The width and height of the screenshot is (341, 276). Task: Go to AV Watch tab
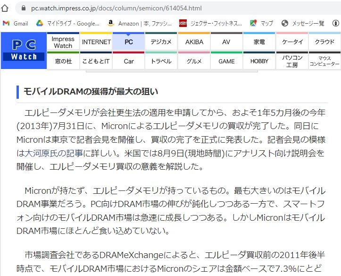pyautogui.click(x=226, y=42)
